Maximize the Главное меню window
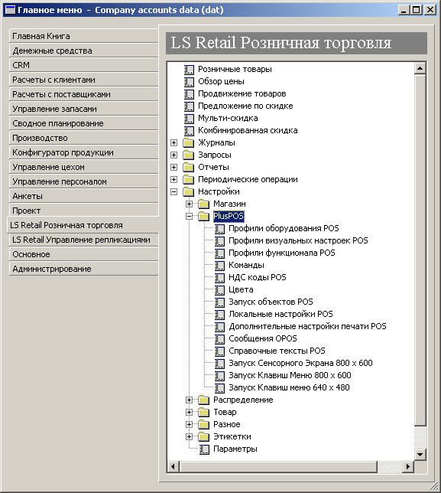 pos(417,10)
